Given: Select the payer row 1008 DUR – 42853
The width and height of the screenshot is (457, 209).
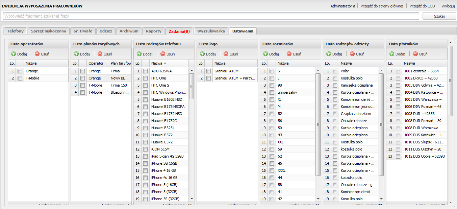Looking at the screenshot, I should [417, 114].
